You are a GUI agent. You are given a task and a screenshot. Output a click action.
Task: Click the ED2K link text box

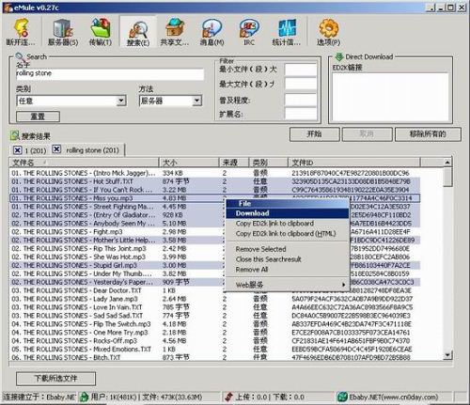390,97
